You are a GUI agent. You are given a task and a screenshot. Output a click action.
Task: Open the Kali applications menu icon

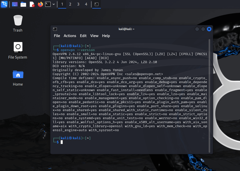coord(4,4)
